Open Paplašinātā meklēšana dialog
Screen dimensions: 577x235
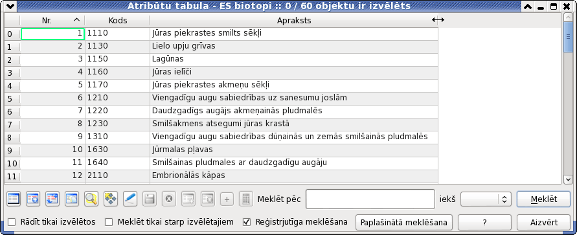tap(403, 223)
